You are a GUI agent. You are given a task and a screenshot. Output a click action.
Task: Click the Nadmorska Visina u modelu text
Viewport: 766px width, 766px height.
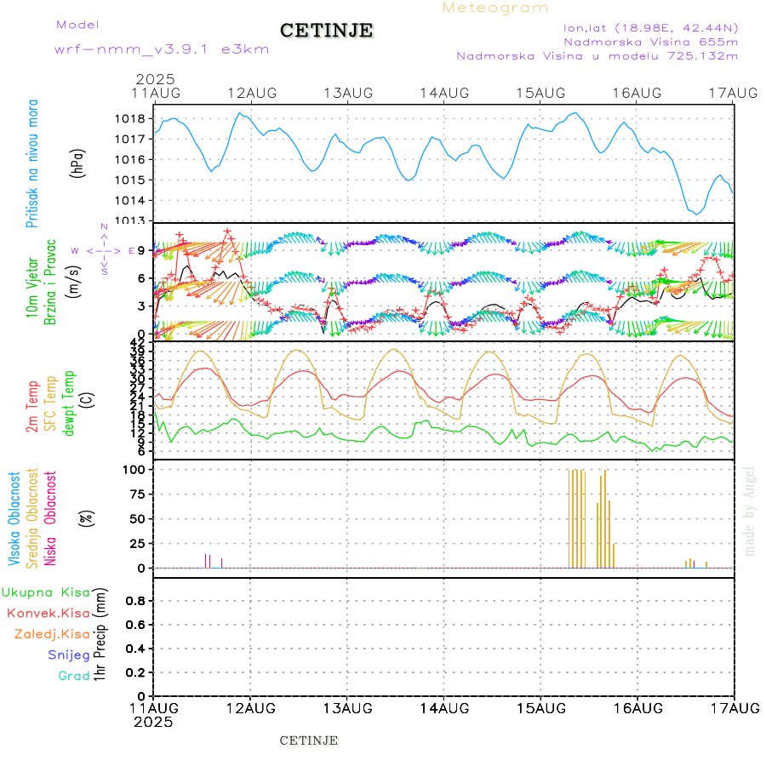coord(597,56)
